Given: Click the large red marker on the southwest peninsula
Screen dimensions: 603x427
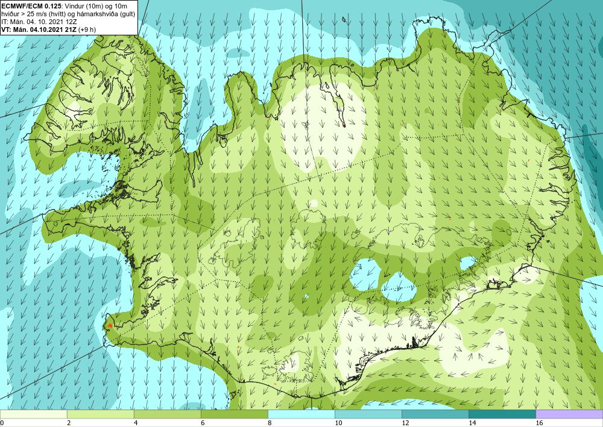Looking at the screenshot, I should [x=110, y=326].
